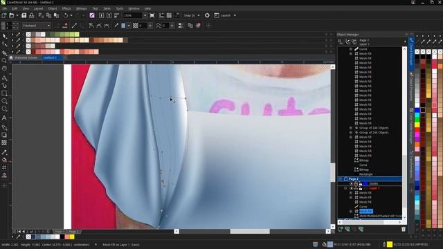This screenshot has width=443, height=249.
Task: Click the fill color indicator in the status bar
Action: pos(330,244)
